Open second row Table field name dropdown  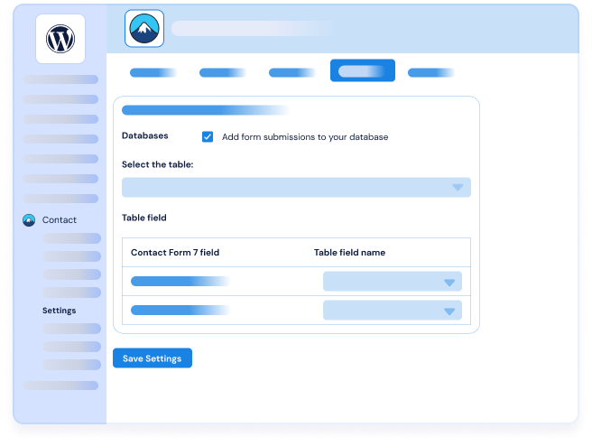click(x=393, y=311)
